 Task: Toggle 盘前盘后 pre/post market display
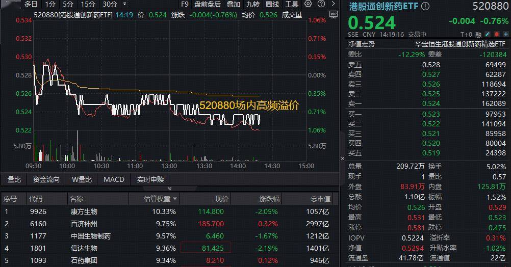click(207, 4)
